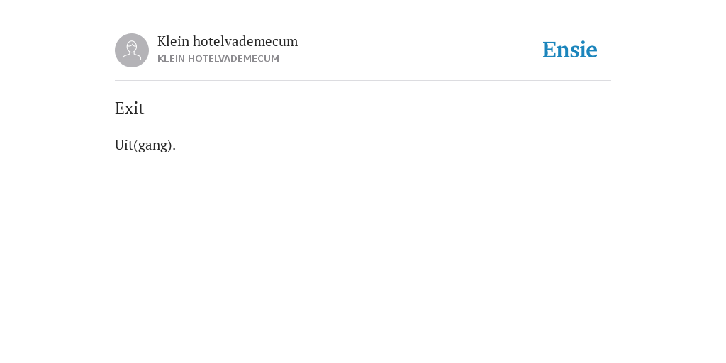This screenshot has height=363, width=726.
Task: Click "(gang)" in the definition text
Action: tap(153, 145)
